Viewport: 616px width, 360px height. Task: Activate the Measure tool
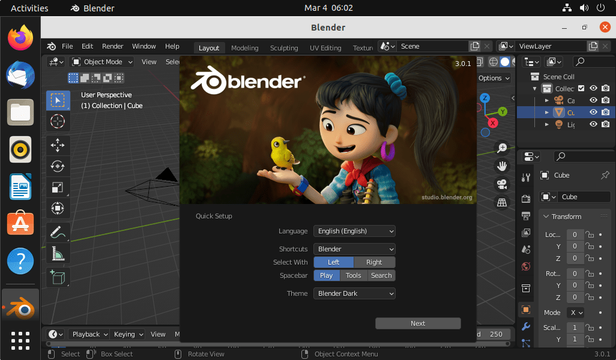58,253
